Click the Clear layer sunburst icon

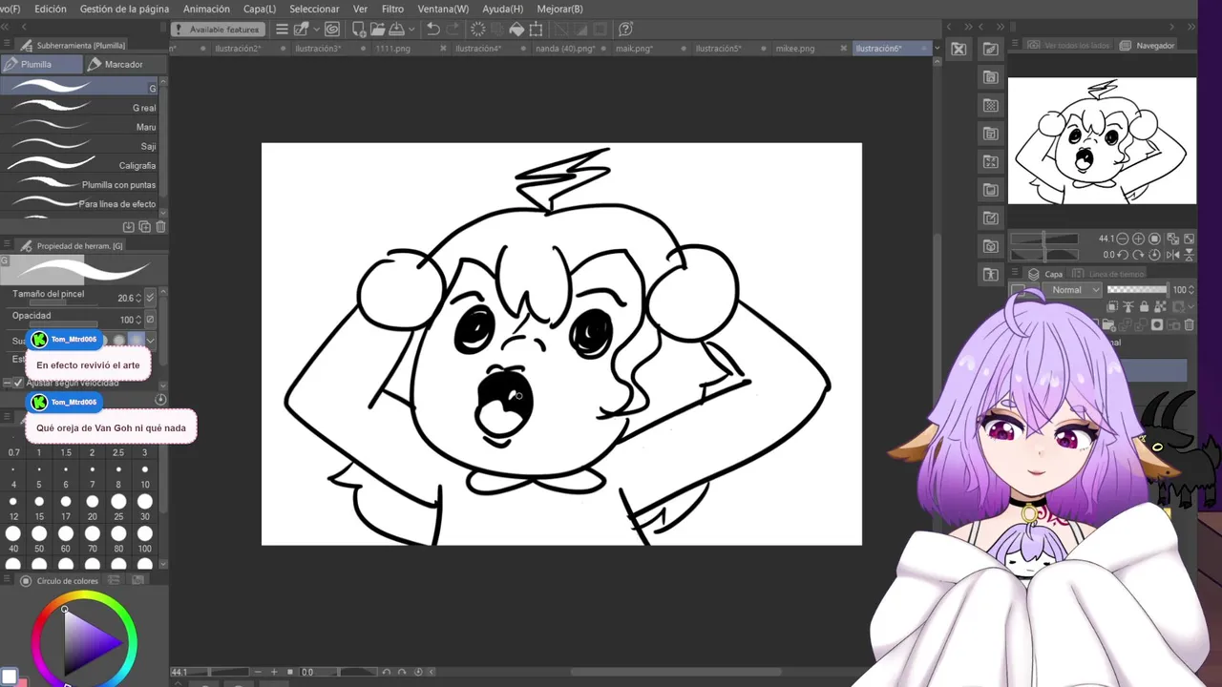click(478, 30)
